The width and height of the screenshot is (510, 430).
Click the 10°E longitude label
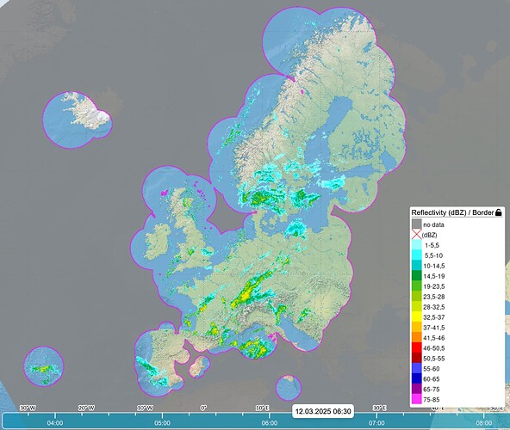(x=262, y=408)
